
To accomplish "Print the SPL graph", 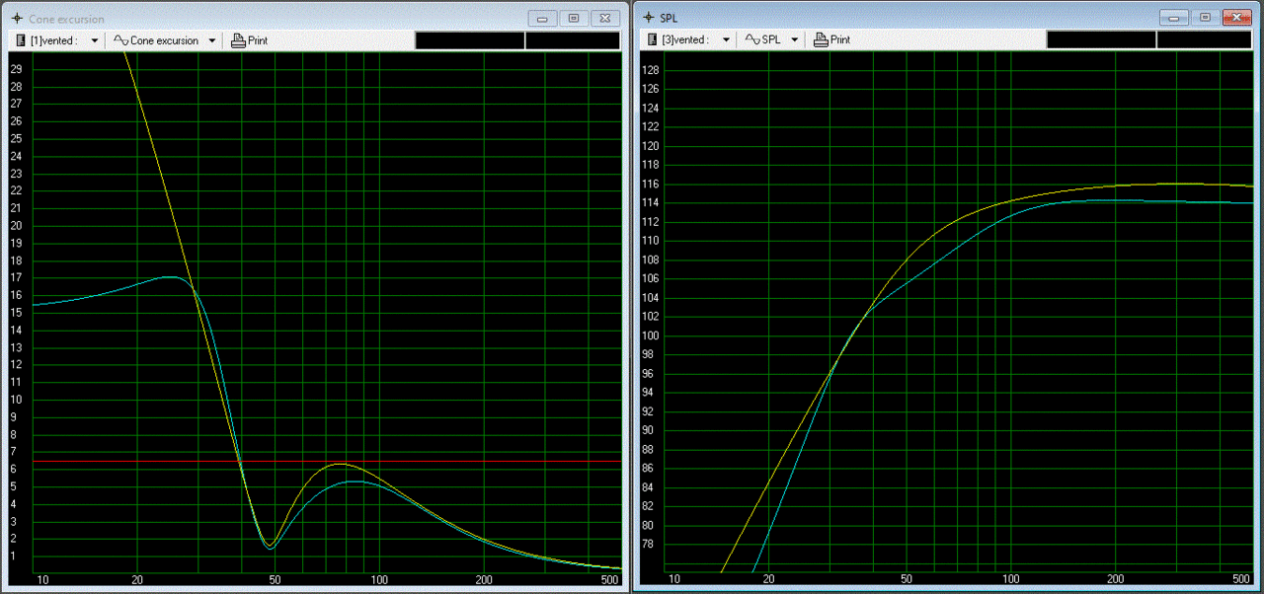I will pos(831,40).
